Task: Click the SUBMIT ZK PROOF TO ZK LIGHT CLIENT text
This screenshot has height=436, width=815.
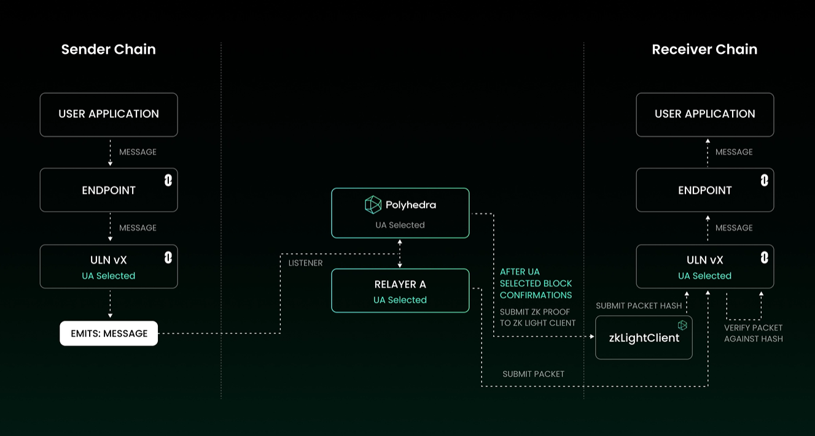Action: 538,318
